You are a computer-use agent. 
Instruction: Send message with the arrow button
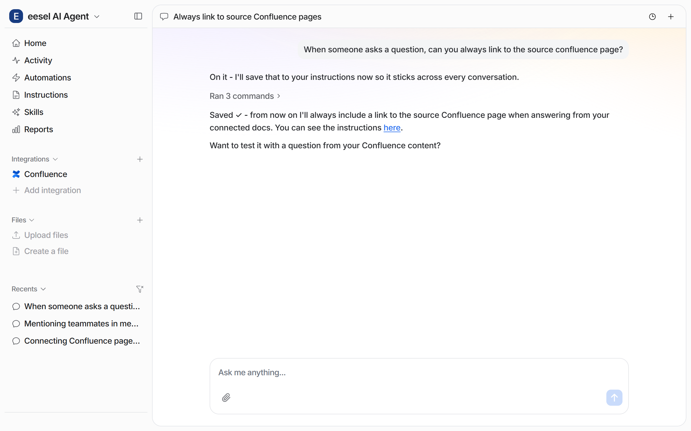(614, 398)
